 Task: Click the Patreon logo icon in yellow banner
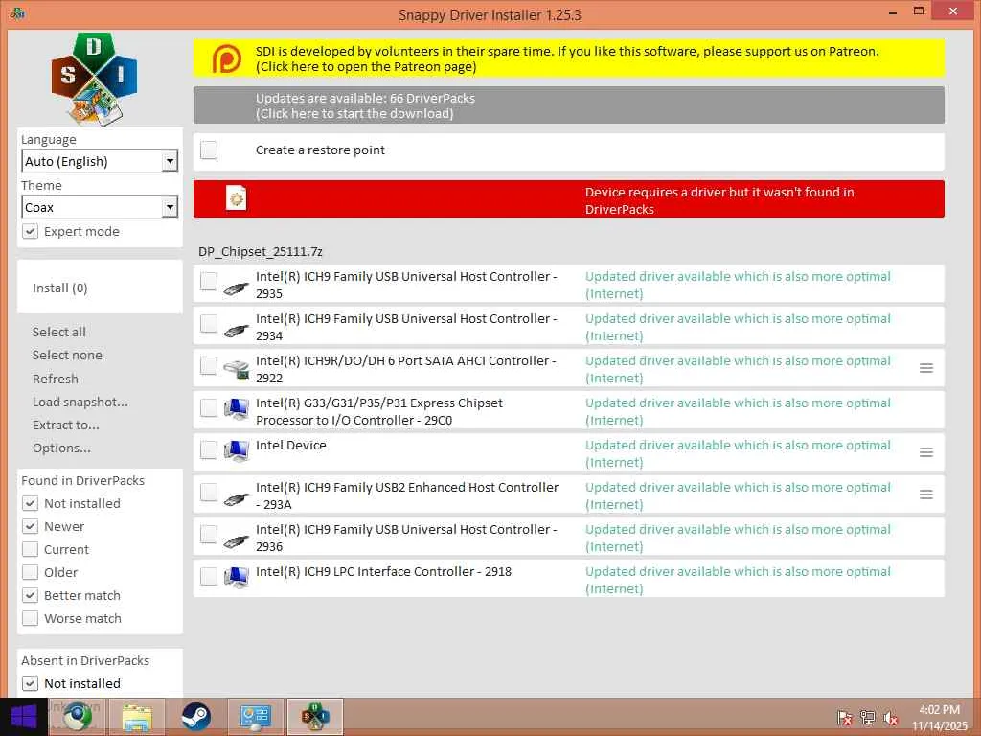coord(226,58)
